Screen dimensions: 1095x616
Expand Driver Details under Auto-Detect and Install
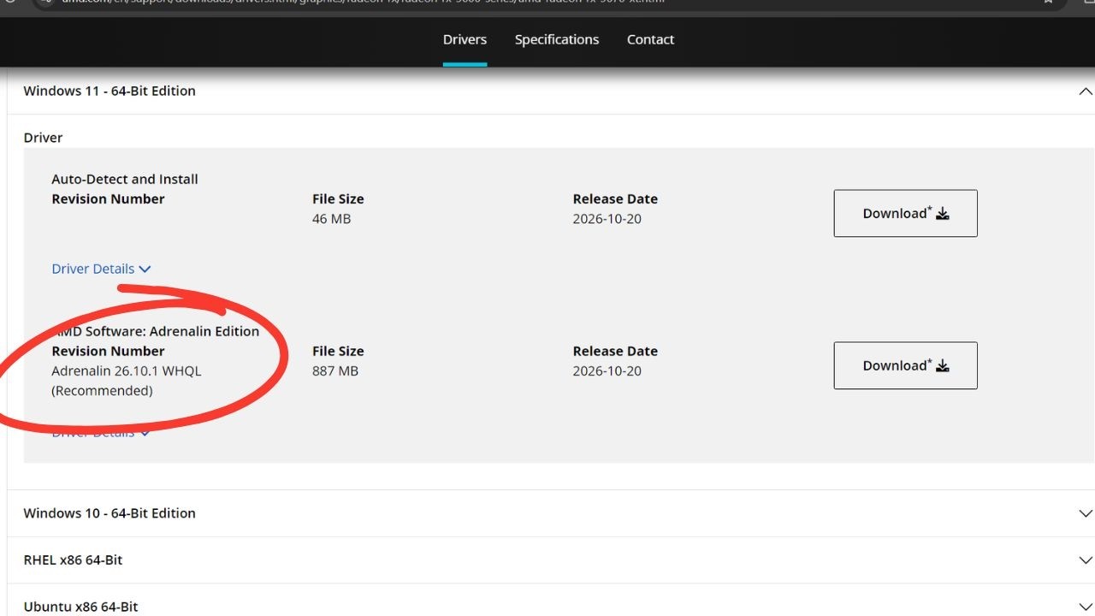(x=101, y=269)
